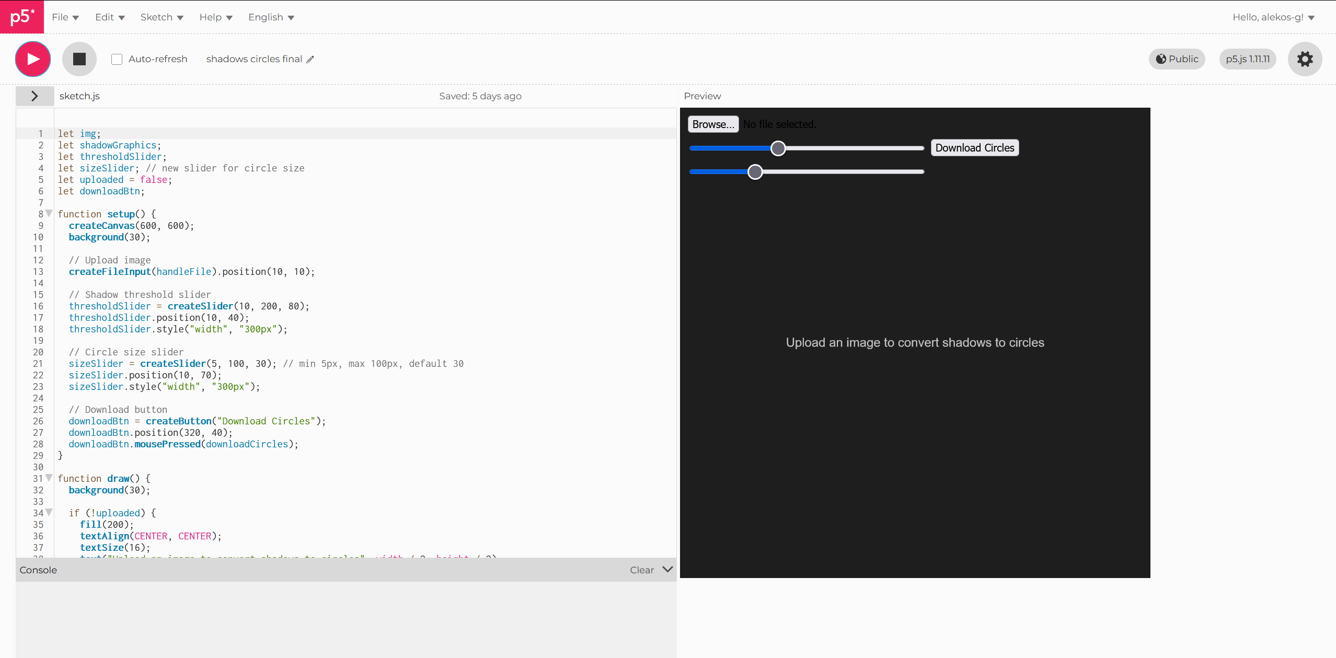The image size is (1336, 658).
Task: Fold the setup function at line 8
Action: point(49,213)
